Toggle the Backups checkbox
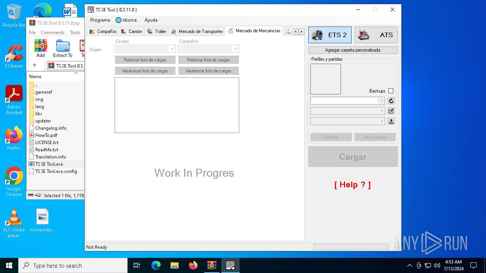Viewport: 486px width, 273px height. pos(391,91)
